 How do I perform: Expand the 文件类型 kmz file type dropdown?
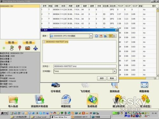coord(114,71)
